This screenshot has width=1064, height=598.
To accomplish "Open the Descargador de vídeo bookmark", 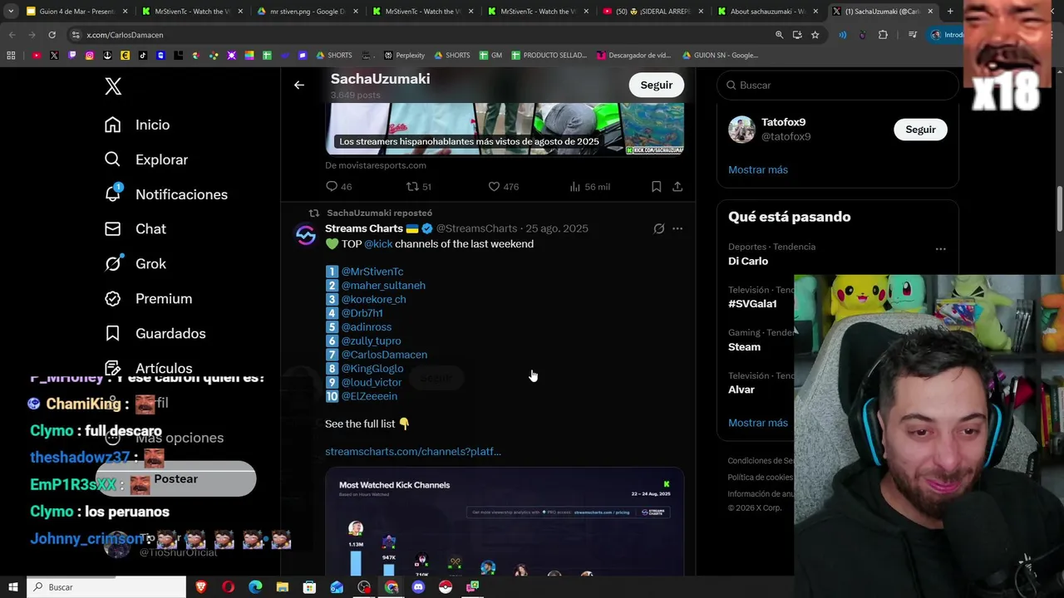I will [x=634, y=56].
